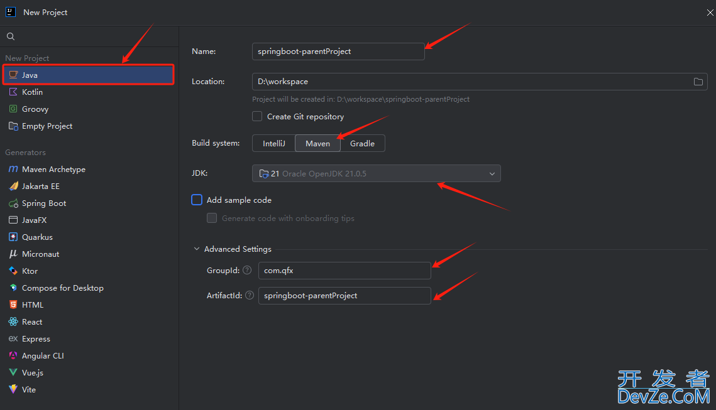716x410 pixels.
Task: Click the JavaFX window icon
Action: click(13, 220)
